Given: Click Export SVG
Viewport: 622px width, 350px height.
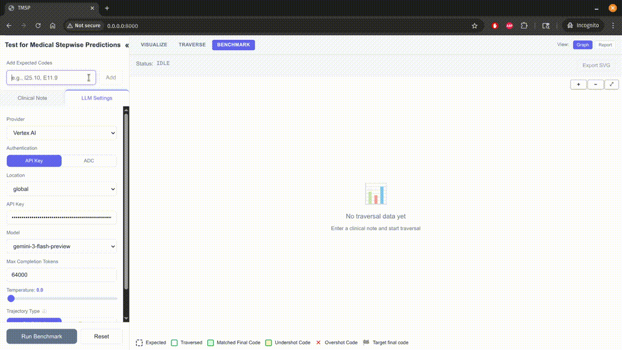Looking at the screenshot, I should 596,66.
